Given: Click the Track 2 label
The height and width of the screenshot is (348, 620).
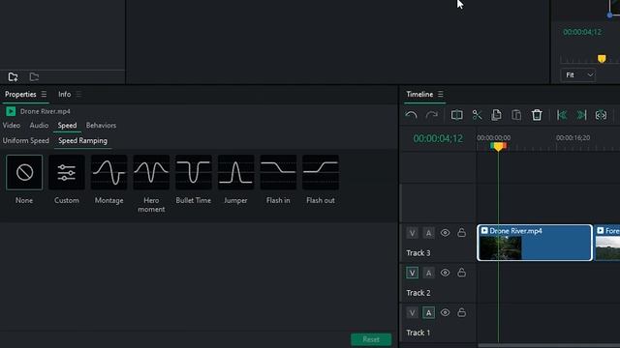Looking at the screenshot, I should coord(418,293).
